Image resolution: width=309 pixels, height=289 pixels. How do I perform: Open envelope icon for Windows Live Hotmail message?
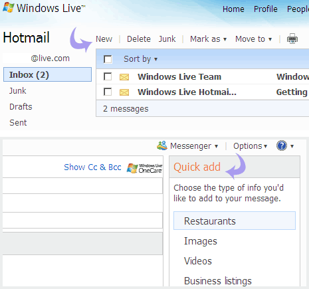(x=124, y=92)
